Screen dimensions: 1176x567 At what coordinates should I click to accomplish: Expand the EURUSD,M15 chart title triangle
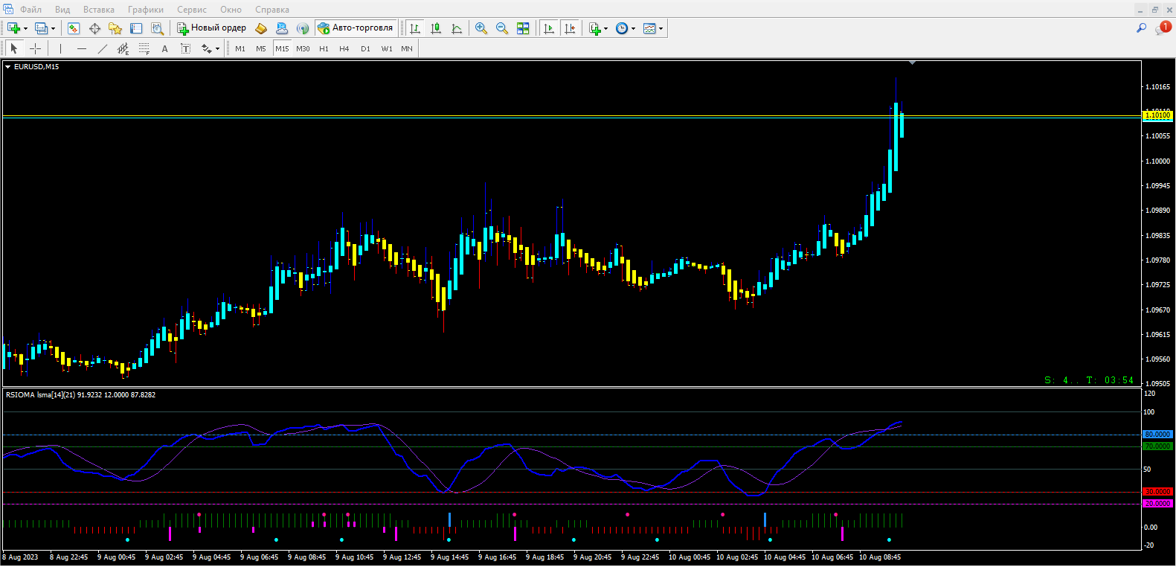tap(8, 67)
